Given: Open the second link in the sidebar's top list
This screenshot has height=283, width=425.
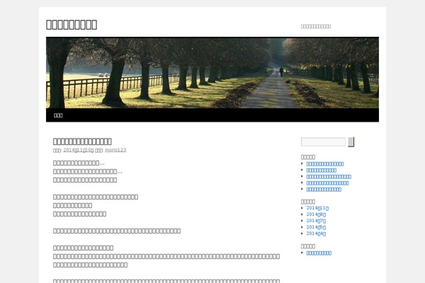Looking at the screenshot, I should (322, 171).
